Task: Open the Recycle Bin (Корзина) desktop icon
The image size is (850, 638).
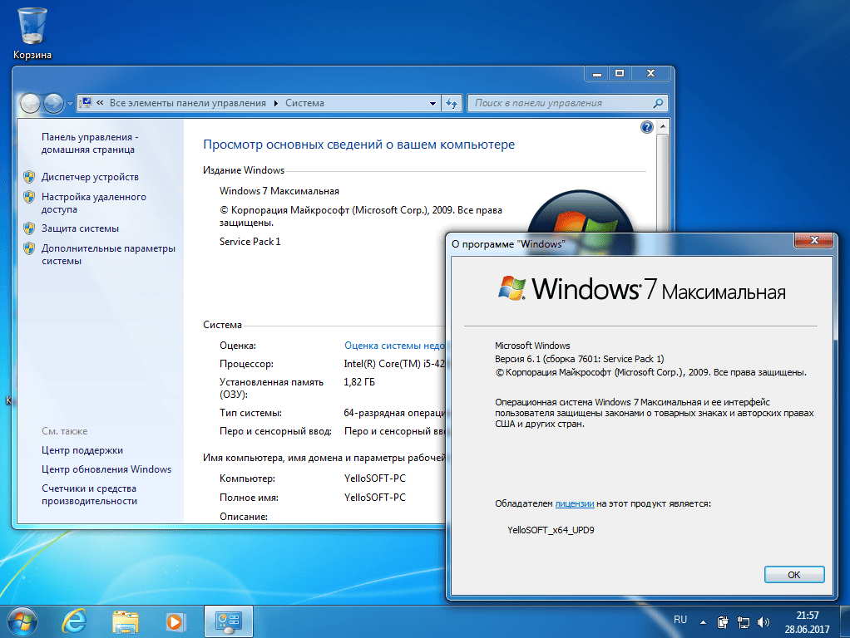Action: click(32, 32)
